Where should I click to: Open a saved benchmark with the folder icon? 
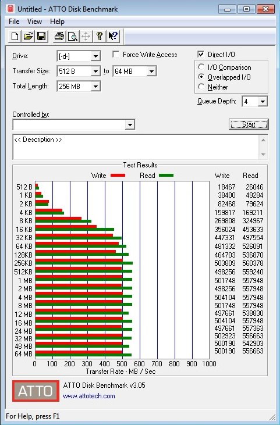pos(28,36)
